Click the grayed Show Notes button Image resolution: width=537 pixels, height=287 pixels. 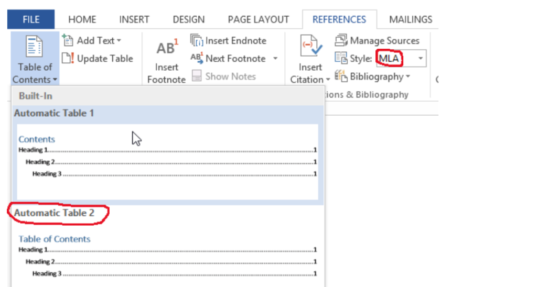224,76
